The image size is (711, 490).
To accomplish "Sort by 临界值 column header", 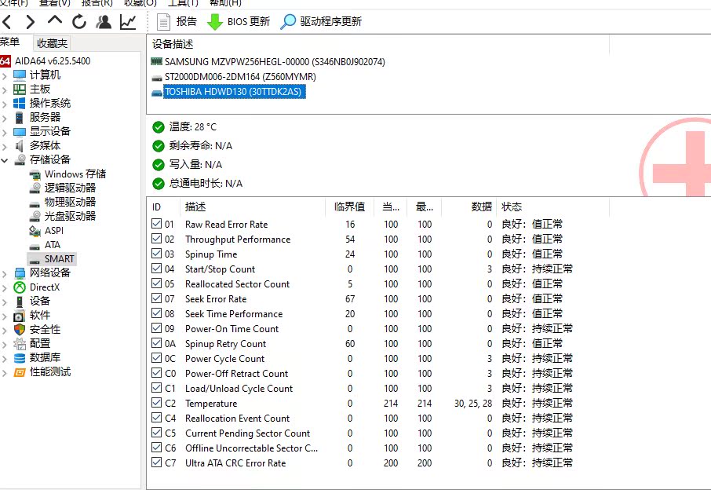I will (x=349, y=207).
